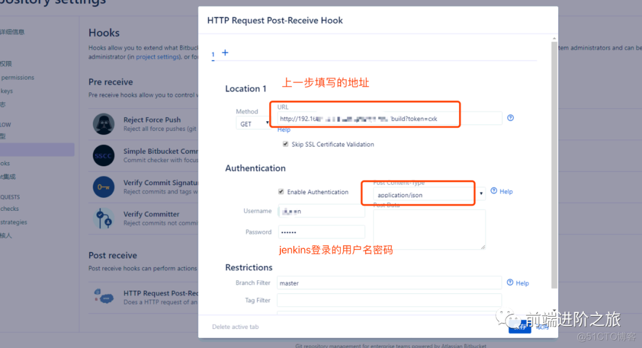
Task: Click the HTTP Request Post-Receive hook icon
Action: pos(103,297)
